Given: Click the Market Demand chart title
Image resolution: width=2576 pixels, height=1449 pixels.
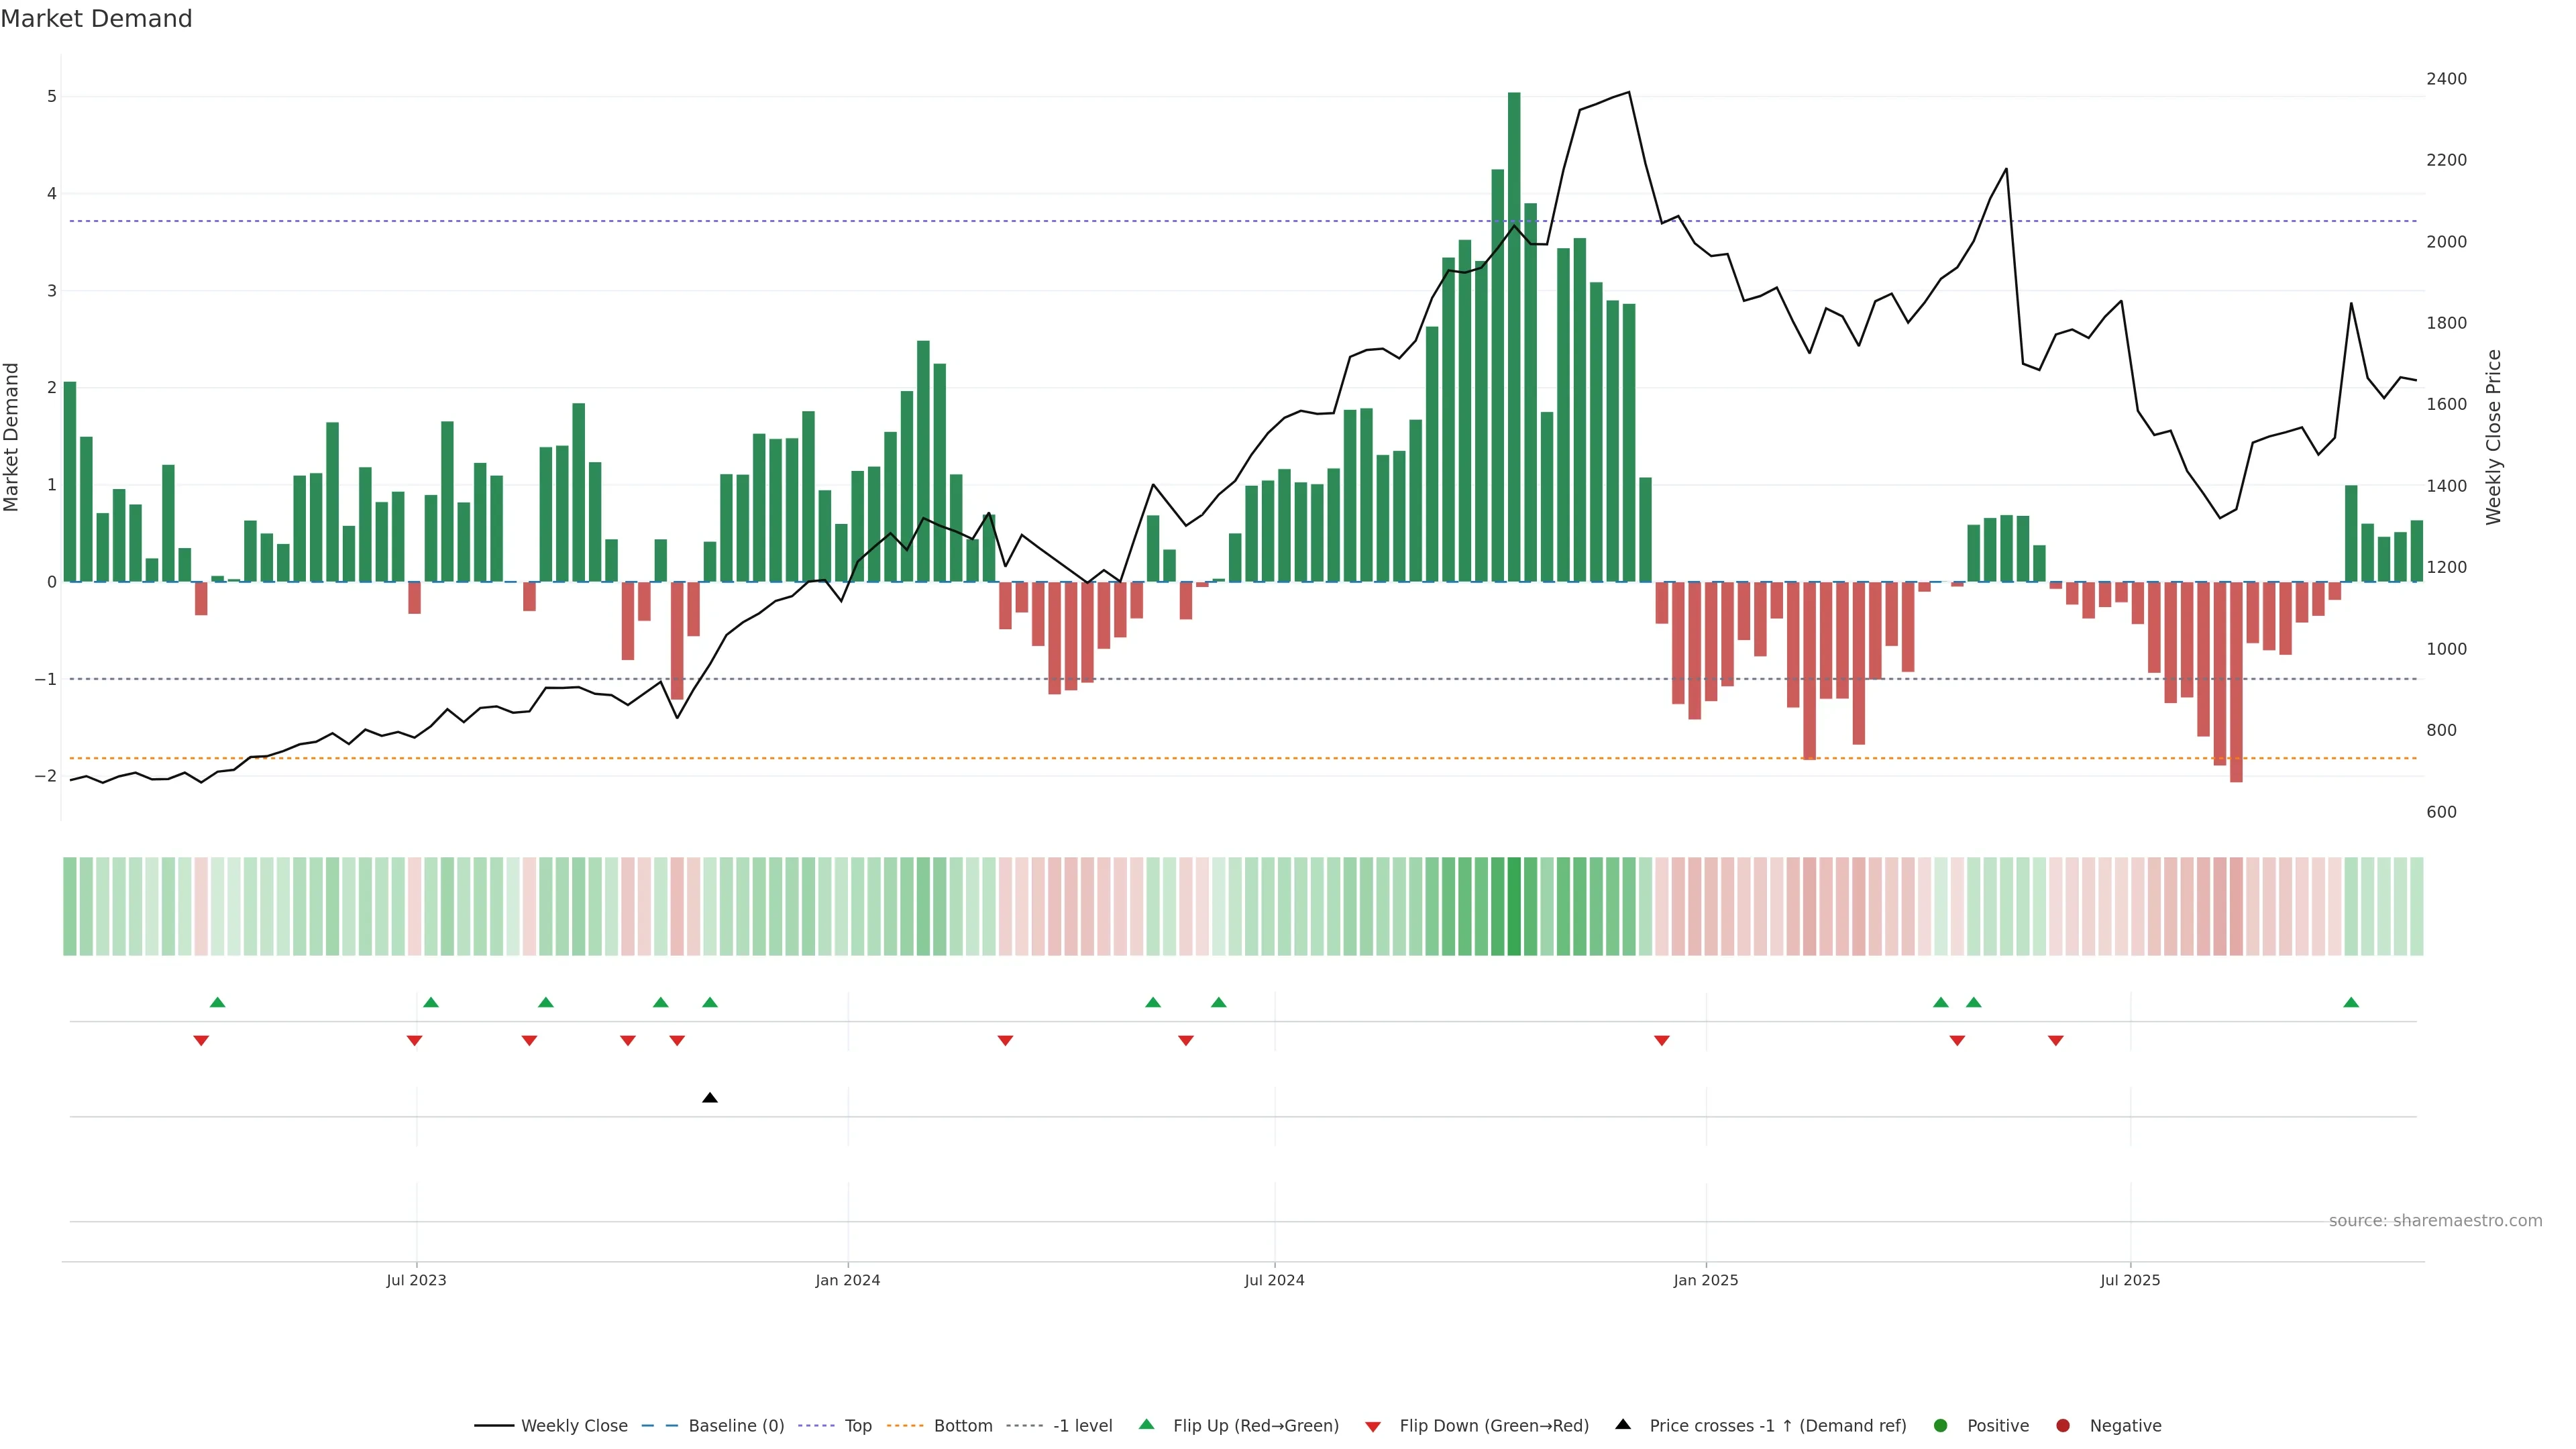Looking at the screenshot, I should 96,19.
